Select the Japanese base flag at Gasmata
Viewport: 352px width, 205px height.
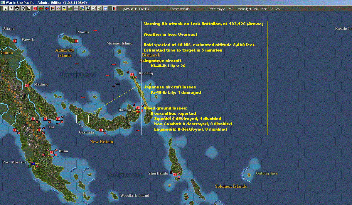click(x=101, y=130)
